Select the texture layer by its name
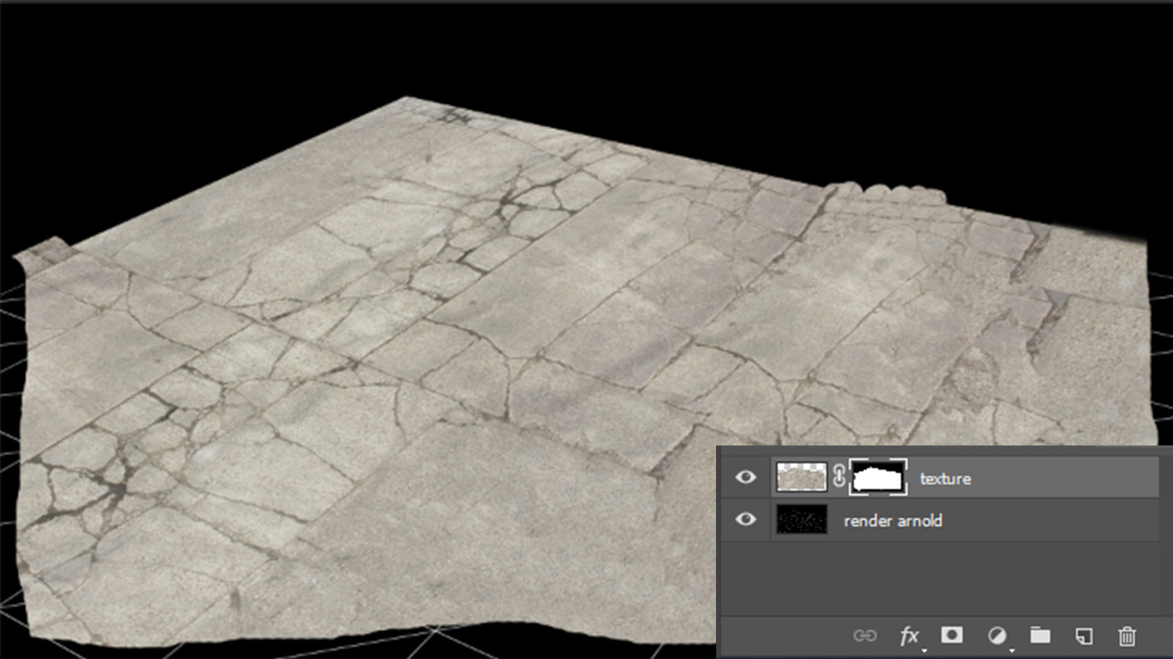This screenshot has height=659, width=1173. pos(946,478)
